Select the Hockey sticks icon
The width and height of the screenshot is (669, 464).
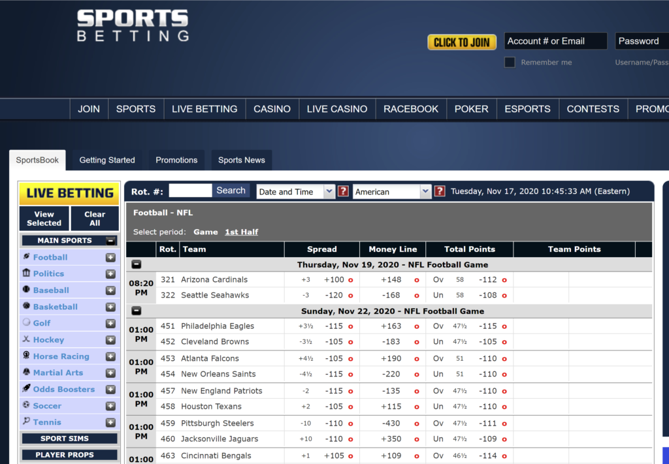26,339
